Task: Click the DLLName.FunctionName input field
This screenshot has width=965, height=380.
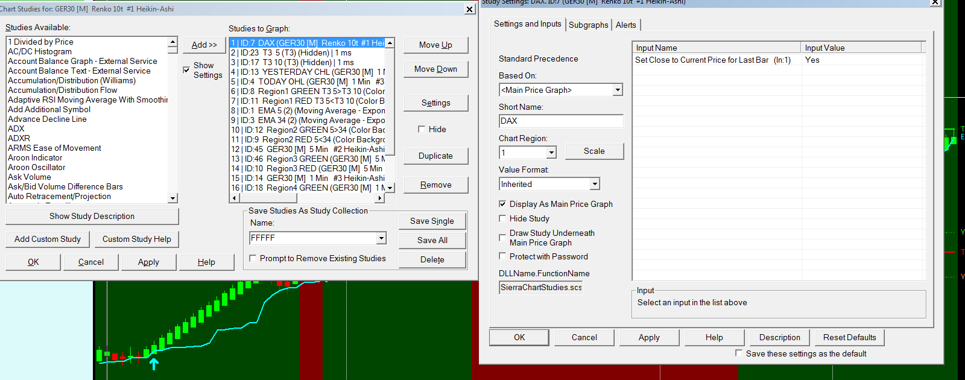Action: click(x=541, y=287)
